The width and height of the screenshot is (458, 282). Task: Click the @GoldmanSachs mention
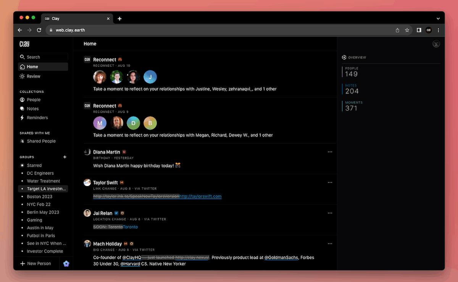(281, 258)
